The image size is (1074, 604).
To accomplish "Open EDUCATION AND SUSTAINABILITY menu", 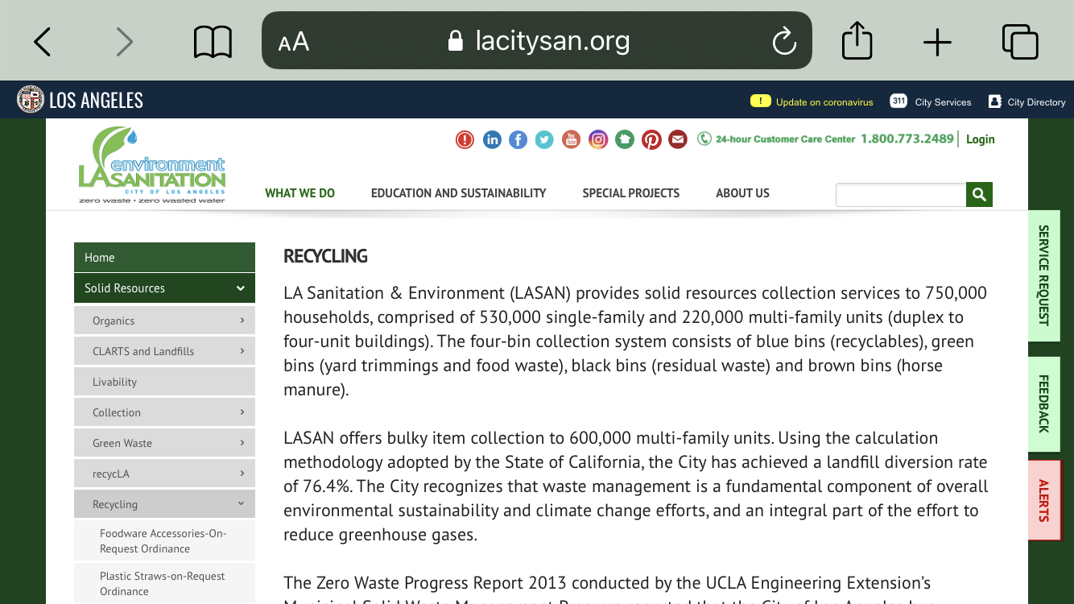I will click(x=458, y=193).
